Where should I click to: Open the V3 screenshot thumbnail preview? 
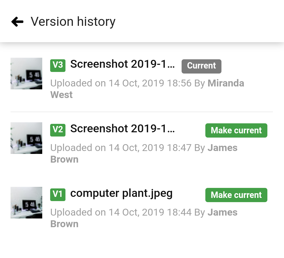click(26, 73)
